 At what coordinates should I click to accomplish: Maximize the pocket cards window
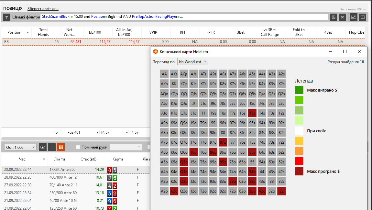345,51
